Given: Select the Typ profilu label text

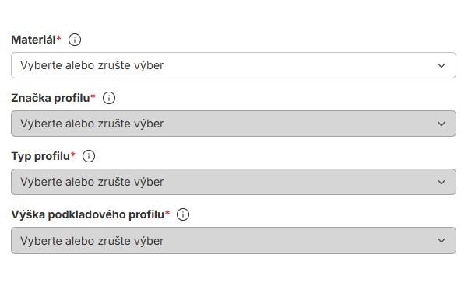Looking at the screenshot, I should point(40,156).
